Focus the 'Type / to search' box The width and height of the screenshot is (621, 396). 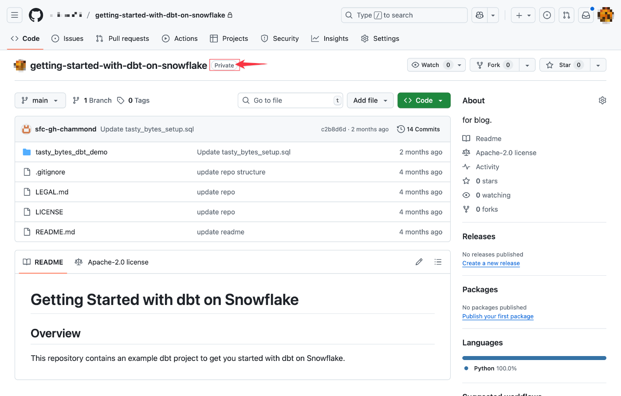(404, 15)
